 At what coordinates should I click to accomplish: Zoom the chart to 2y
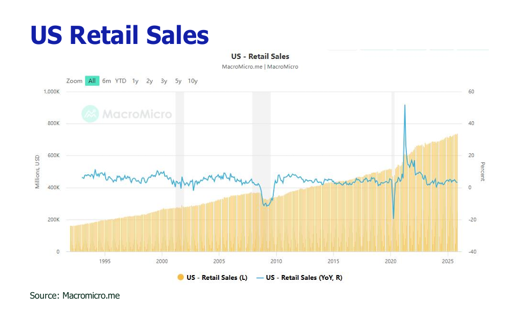(150, 81)
